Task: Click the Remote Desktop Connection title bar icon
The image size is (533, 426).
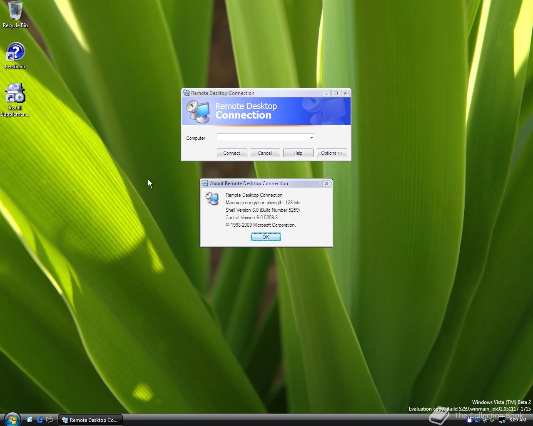Action: click(x=187, y=93)
